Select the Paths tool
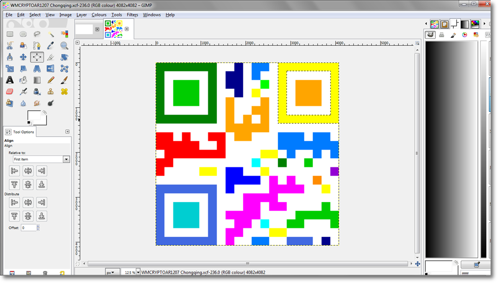The height and width of the screenshot is (283, 498). tap(37, 46)
